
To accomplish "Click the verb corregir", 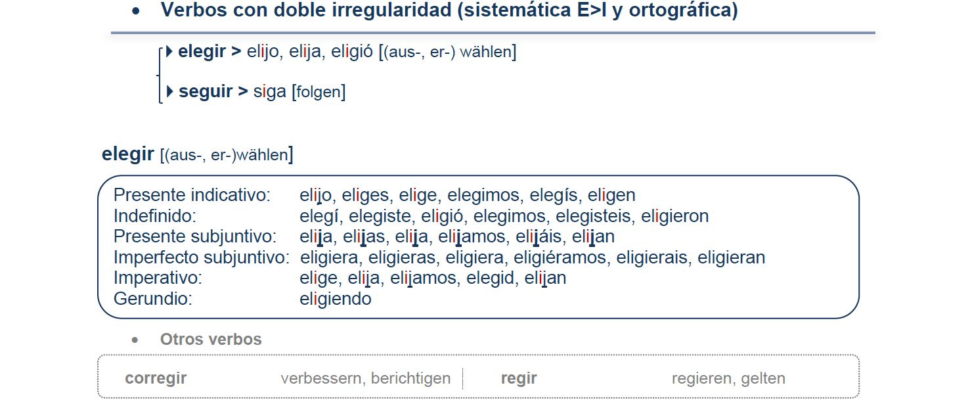I will point(156,378).
